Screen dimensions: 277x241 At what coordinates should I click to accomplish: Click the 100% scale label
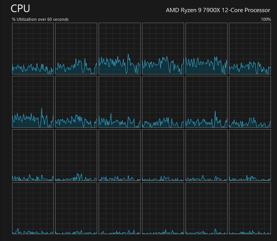tap(266, 19)
